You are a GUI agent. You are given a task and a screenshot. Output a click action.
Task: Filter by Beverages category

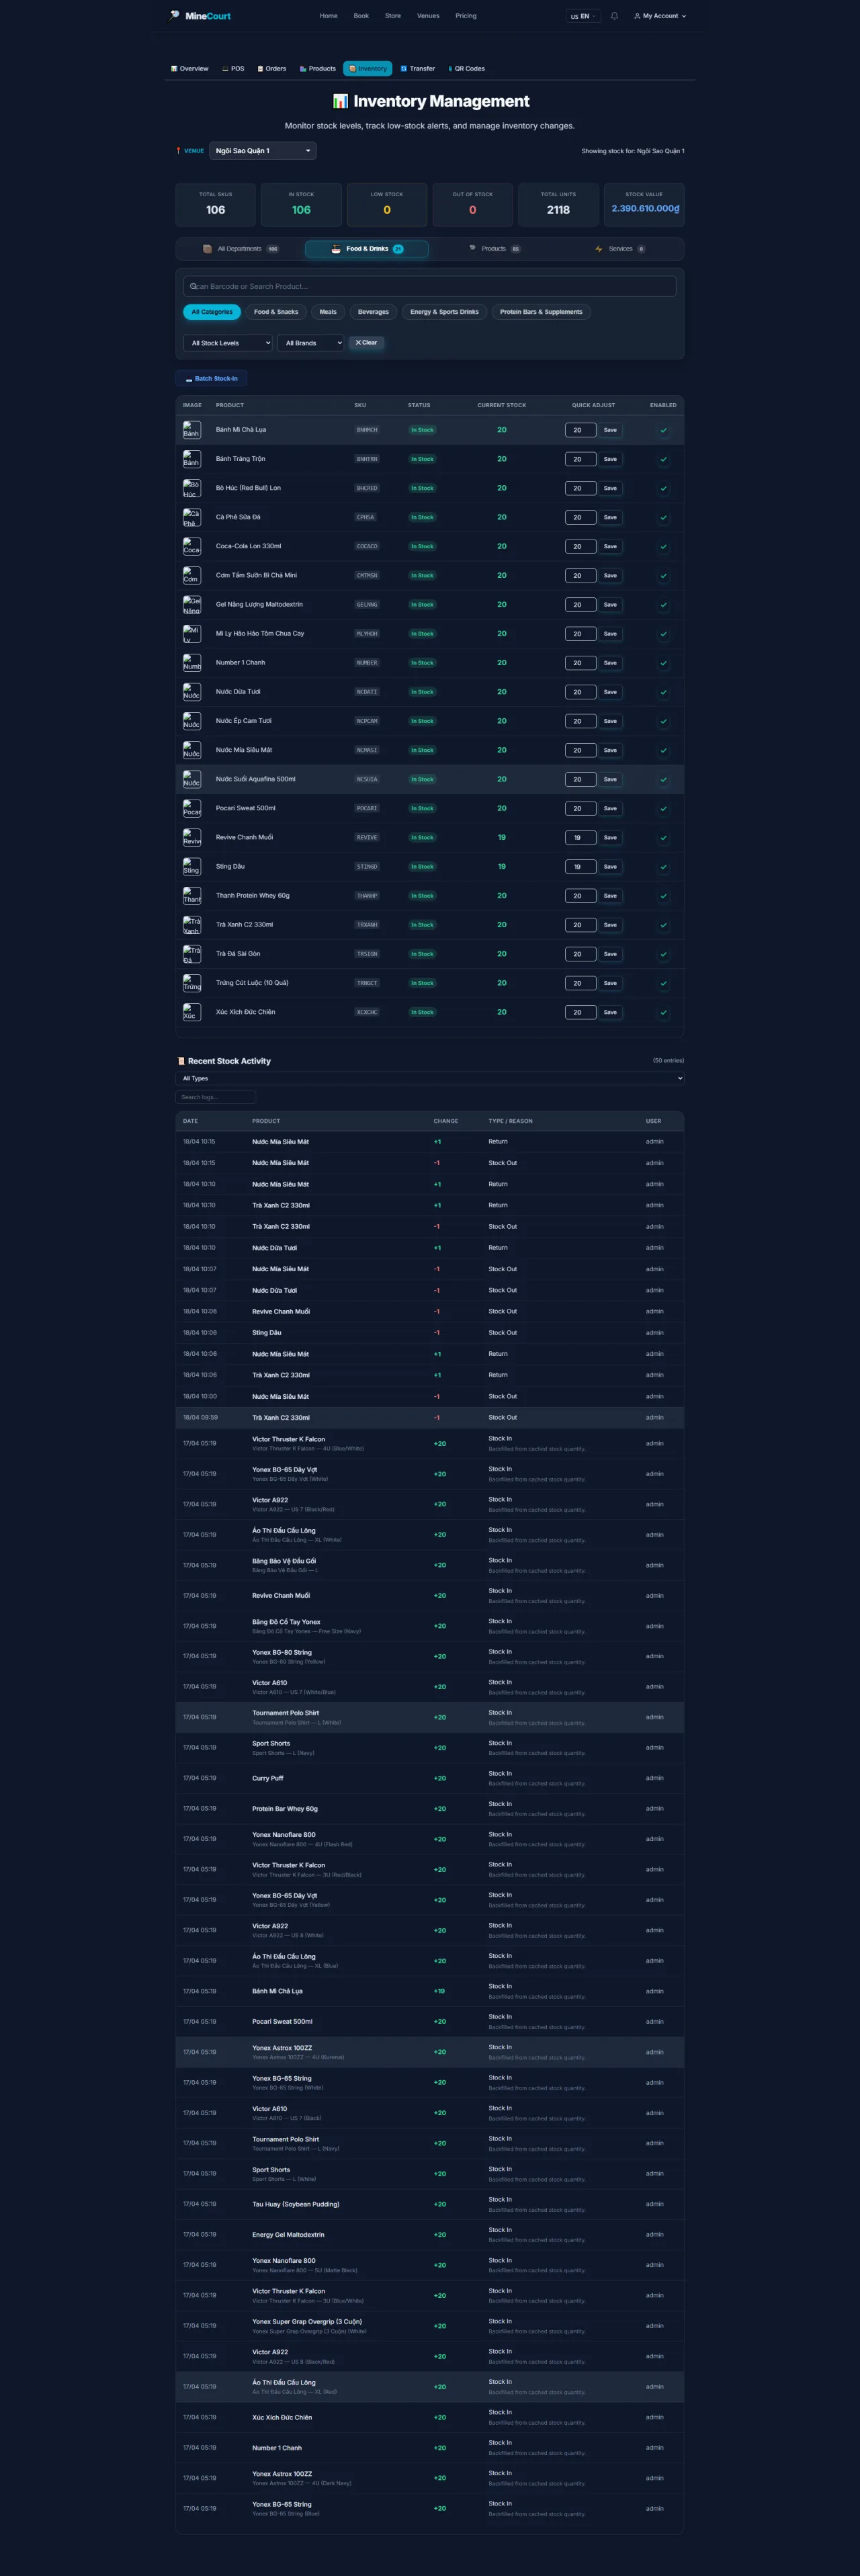[x=373, y=312]
